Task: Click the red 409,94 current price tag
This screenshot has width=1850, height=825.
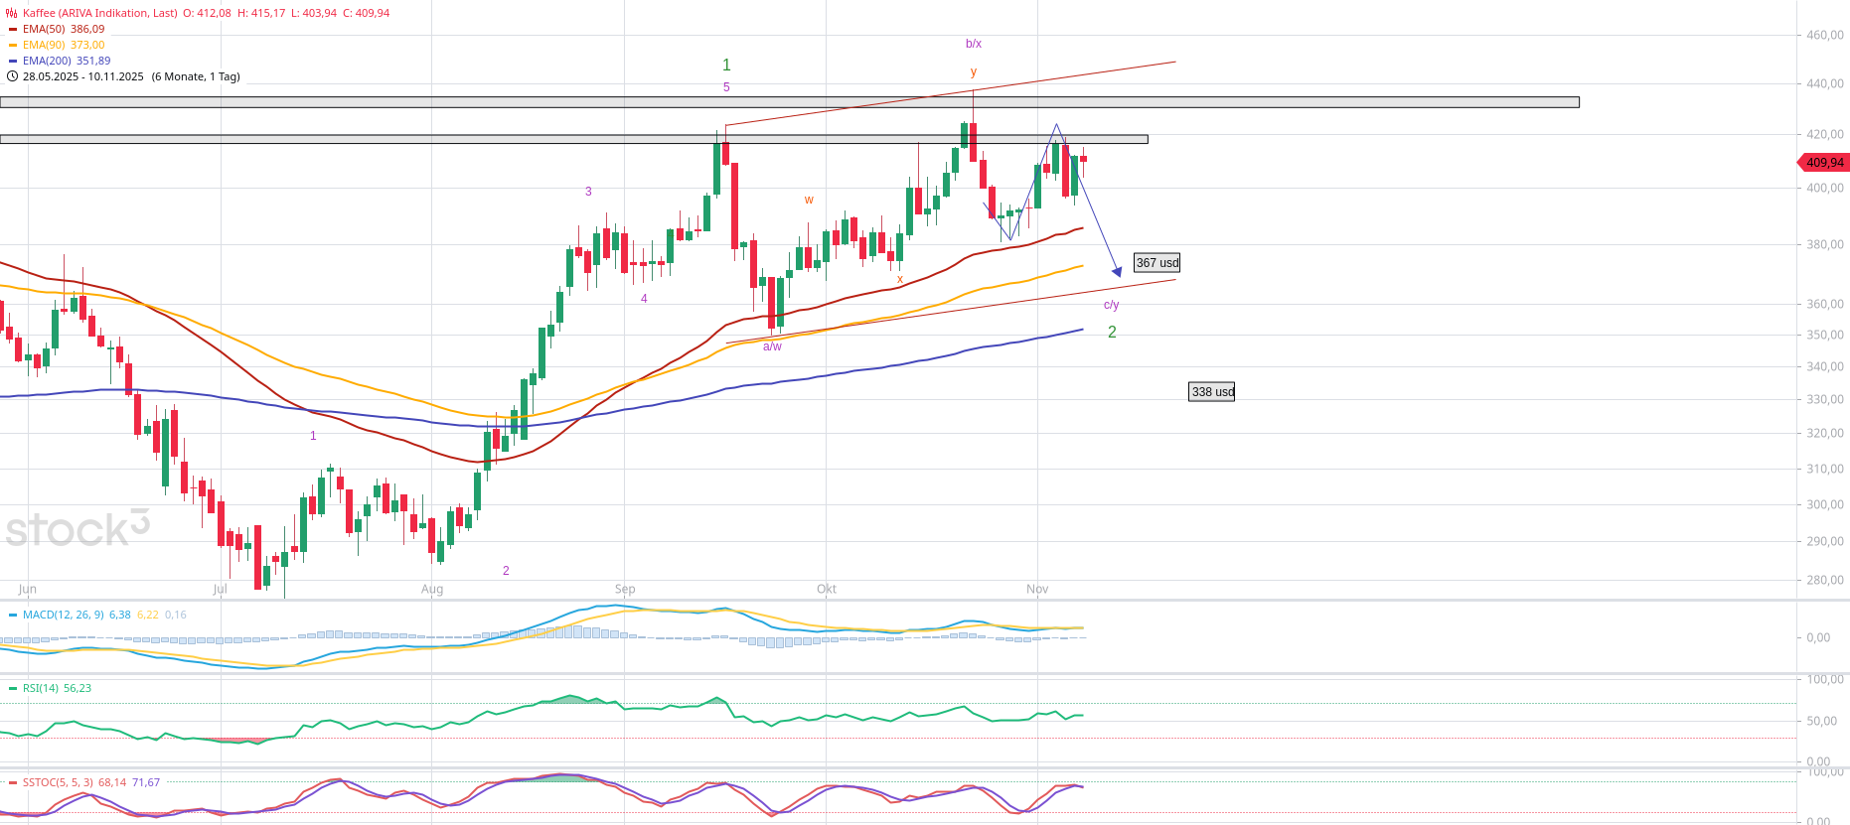Action: [1823, 162]
